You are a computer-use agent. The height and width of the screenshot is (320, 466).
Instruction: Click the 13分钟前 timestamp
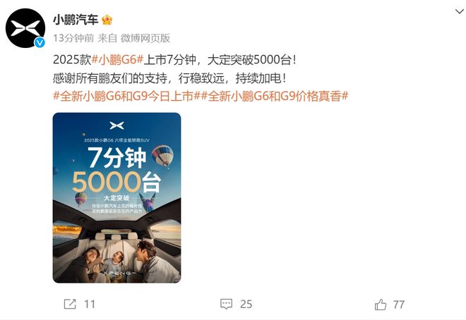tap(73, 38)
